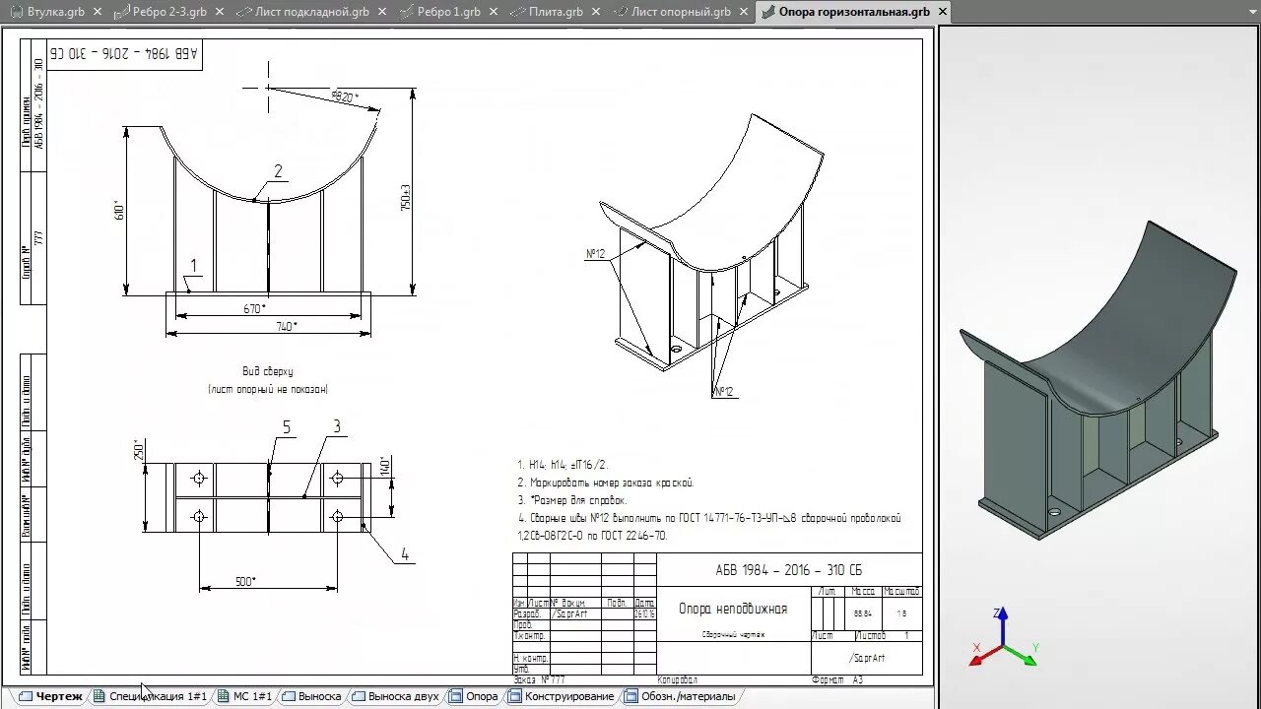Click the Плита.grb tab file icon
This screenshot has width=1261, height=709.
518,12
